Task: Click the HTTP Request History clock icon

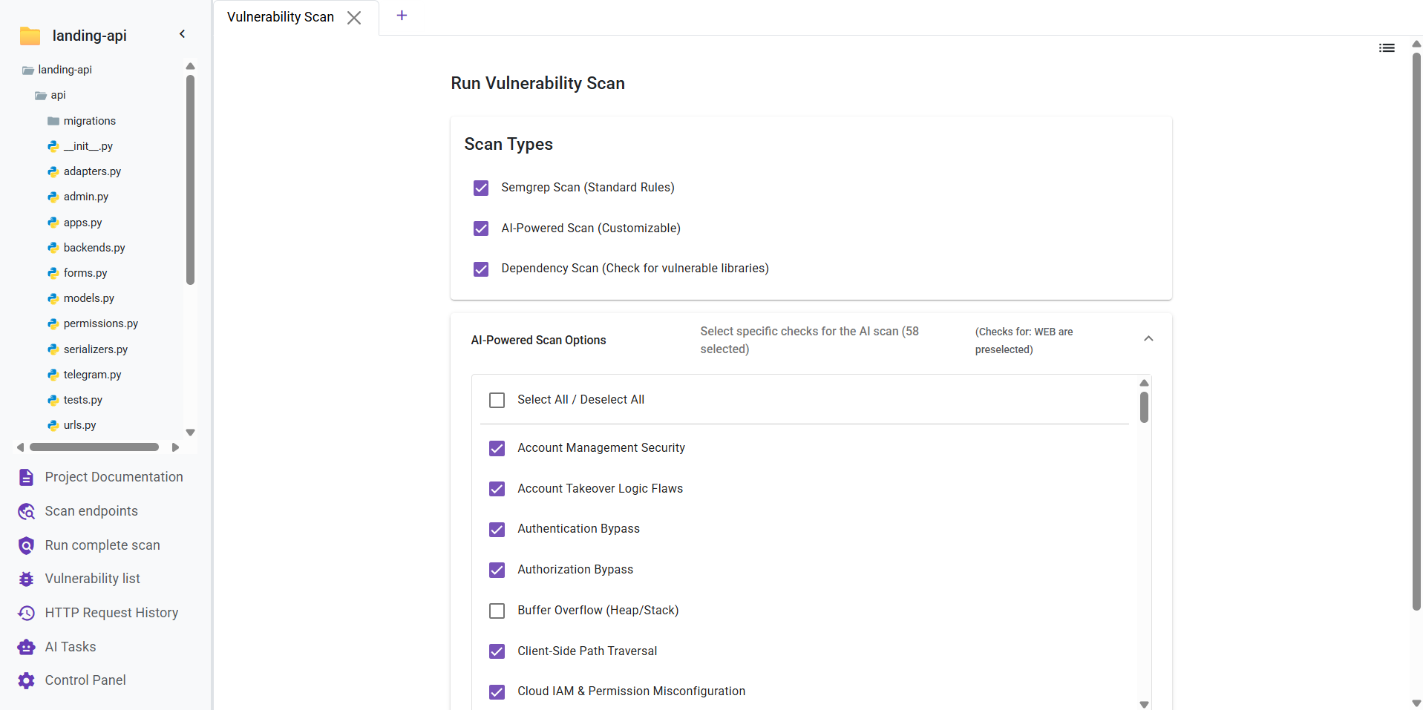Action: (x=26, y=613)
